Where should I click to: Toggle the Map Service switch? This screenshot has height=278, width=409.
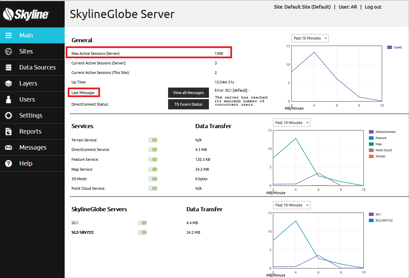coord(153,169)
